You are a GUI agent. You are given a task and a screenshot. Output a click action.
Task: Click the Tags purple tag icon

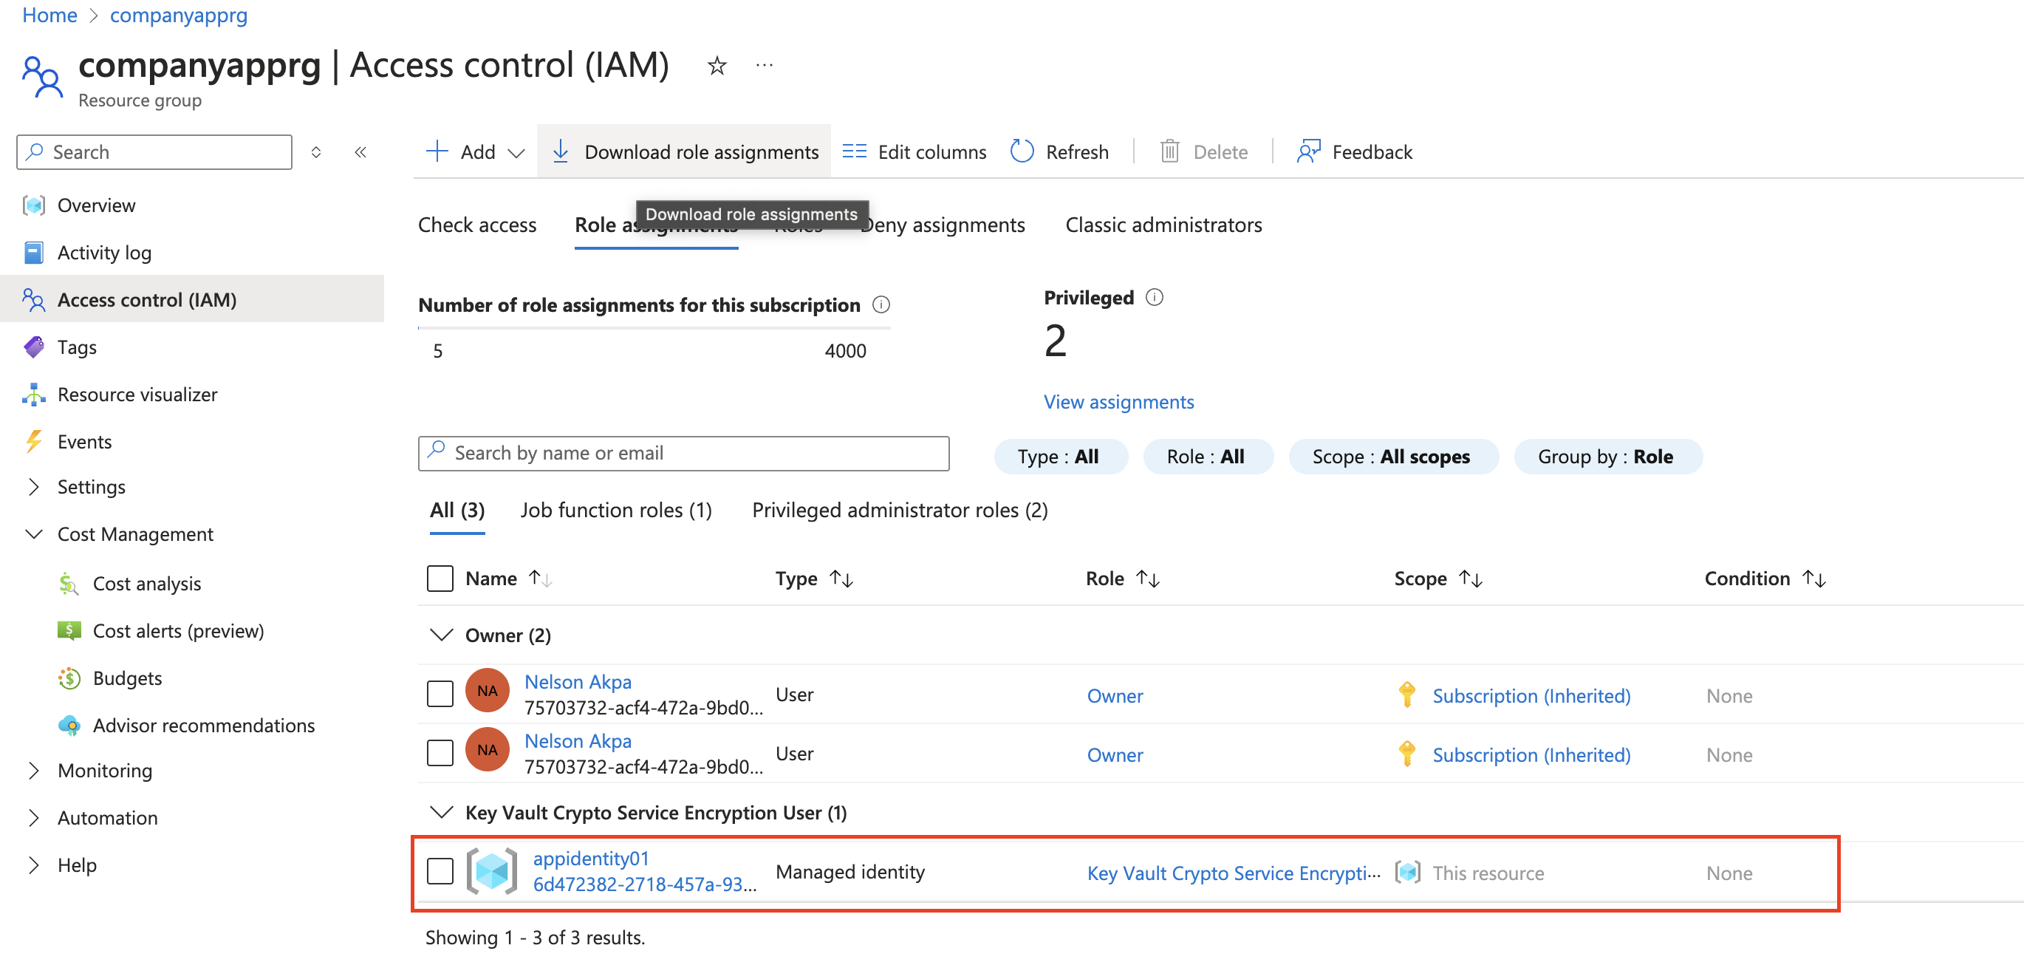pyautogui.click(x=34, y=347)
